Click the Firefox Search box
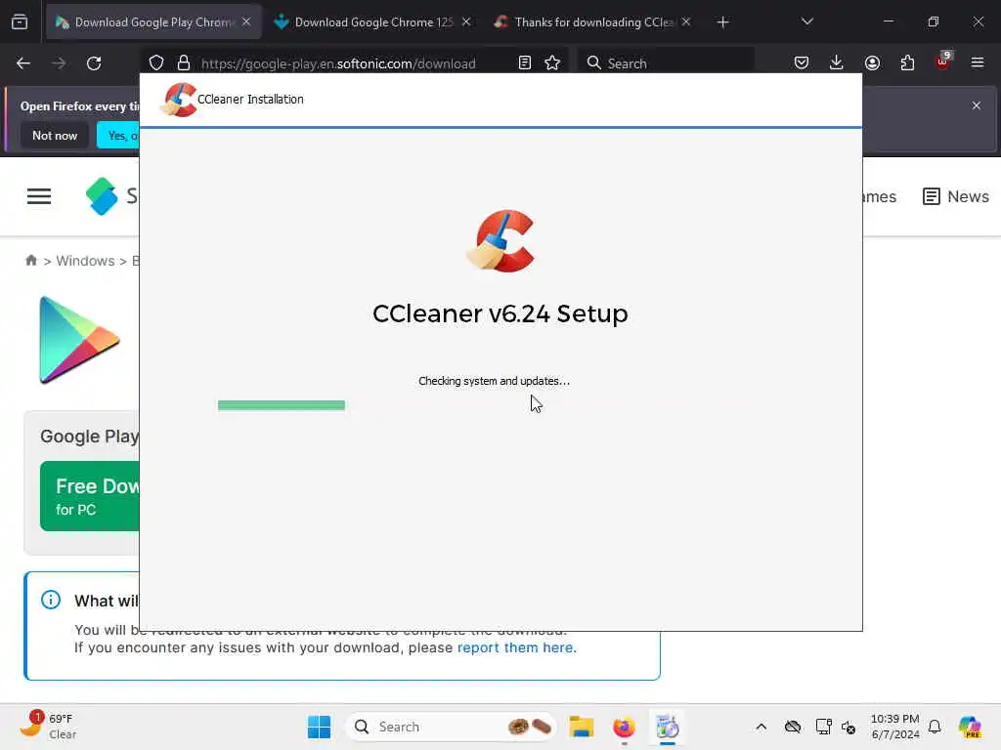 click(666, 63)
